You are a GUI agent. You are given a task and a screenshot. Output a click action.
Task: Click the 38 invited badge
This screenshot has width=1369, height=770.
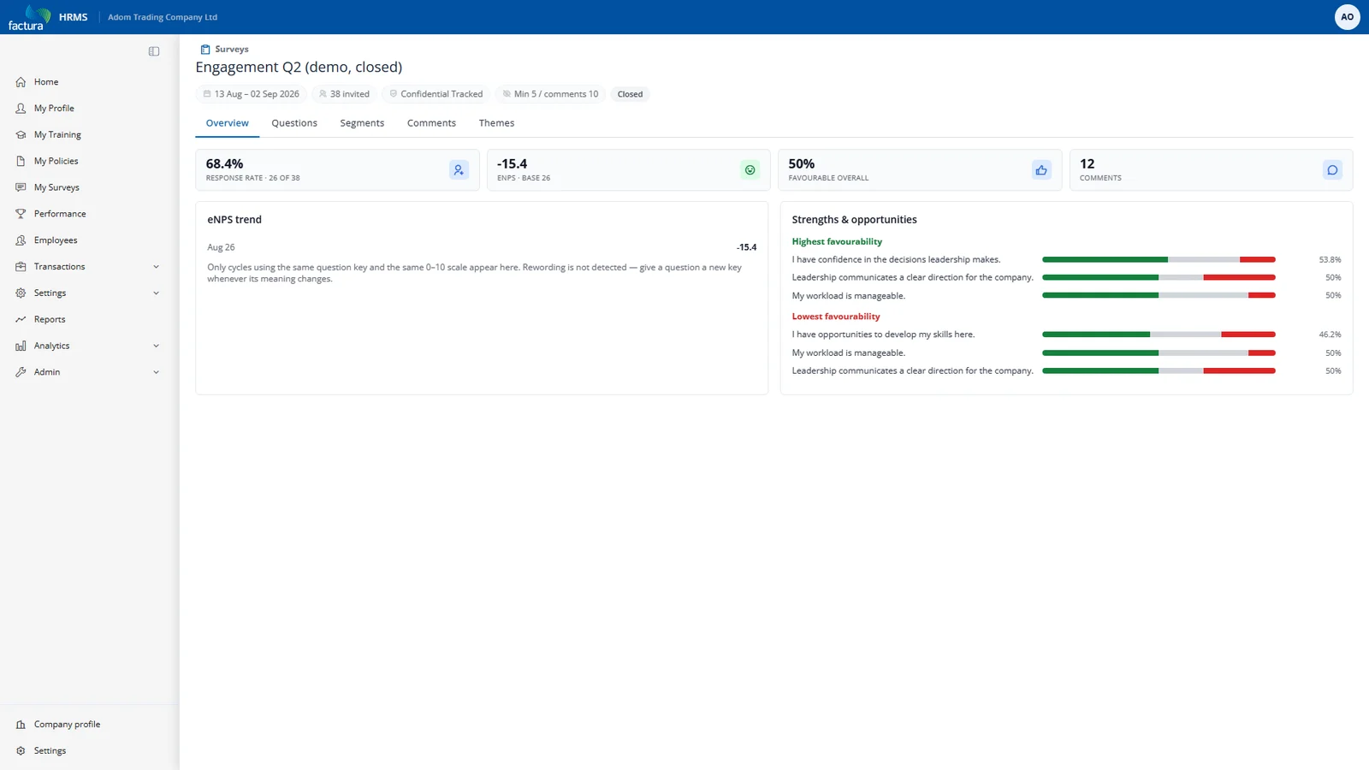coord(344,94)
